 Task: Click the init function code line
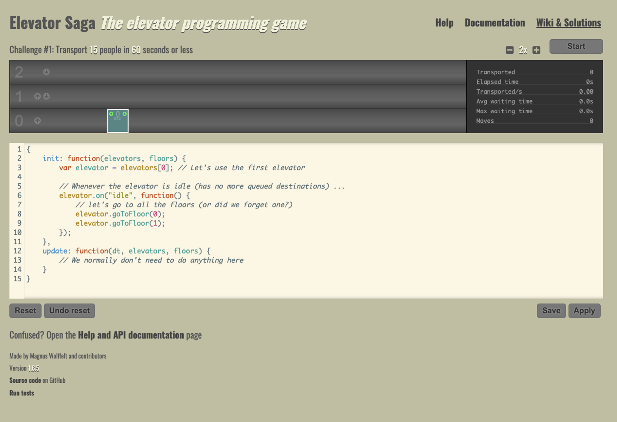pos(114,158)
